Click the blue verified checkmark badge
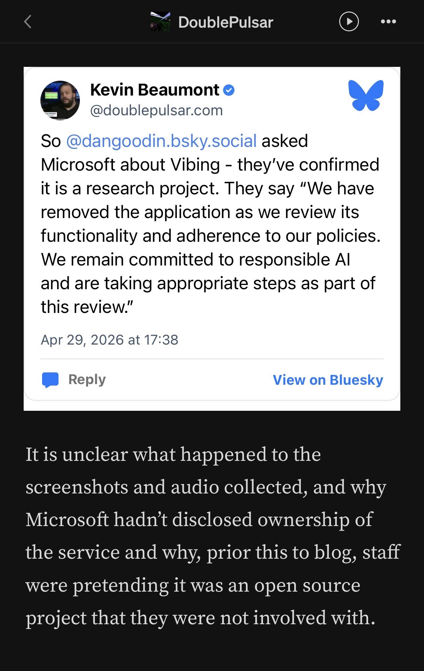Image resolution: width=424 pixels, height=671 pixels. pos(229,90)
